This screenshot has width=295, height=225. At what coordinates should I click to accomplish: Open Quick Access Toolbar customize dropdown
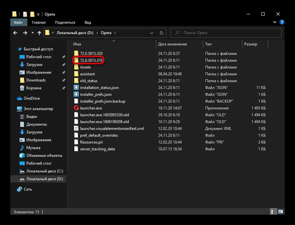(x=38, y=14)
